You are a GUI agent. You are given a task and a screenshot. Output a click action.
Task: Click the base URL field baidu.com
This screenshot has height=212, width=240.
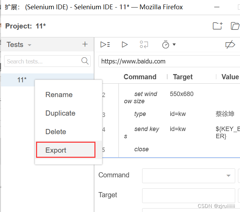pyautogui.click(x=169, y=61)
